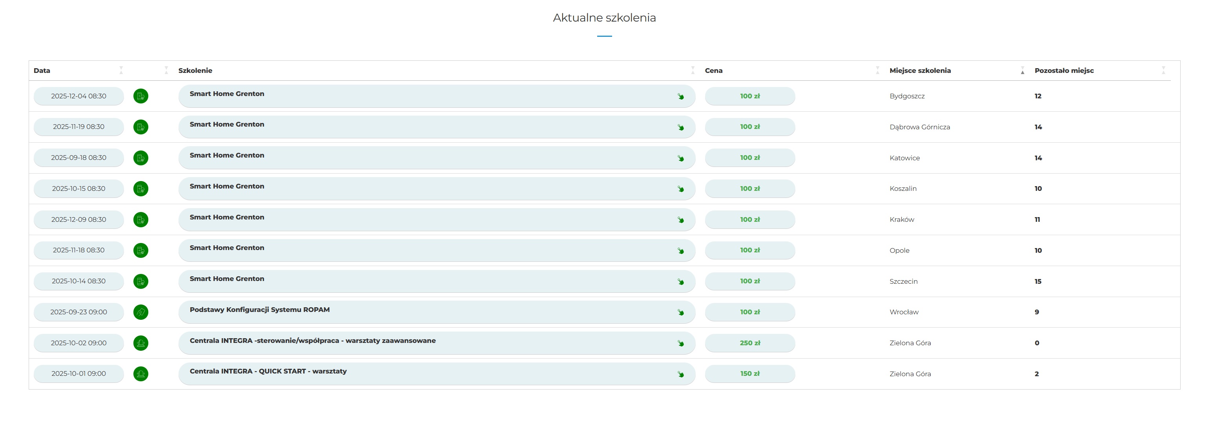Click category icon in Dąbrowa Górnicza row
The height and width of the screenshot is (435, 1214).
point(141,127)
